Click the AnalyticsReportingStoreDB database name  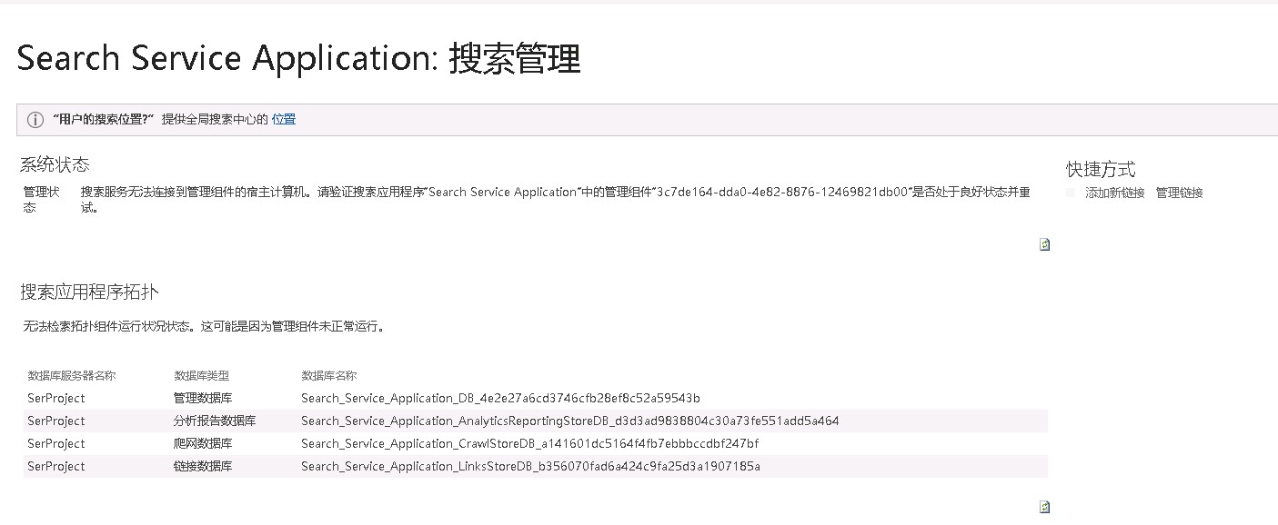pyautogui.click(x=569, y=421)
